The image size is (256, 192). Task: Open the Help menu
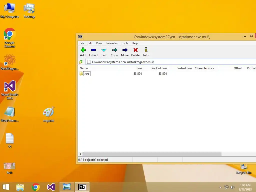pos(135,43)
